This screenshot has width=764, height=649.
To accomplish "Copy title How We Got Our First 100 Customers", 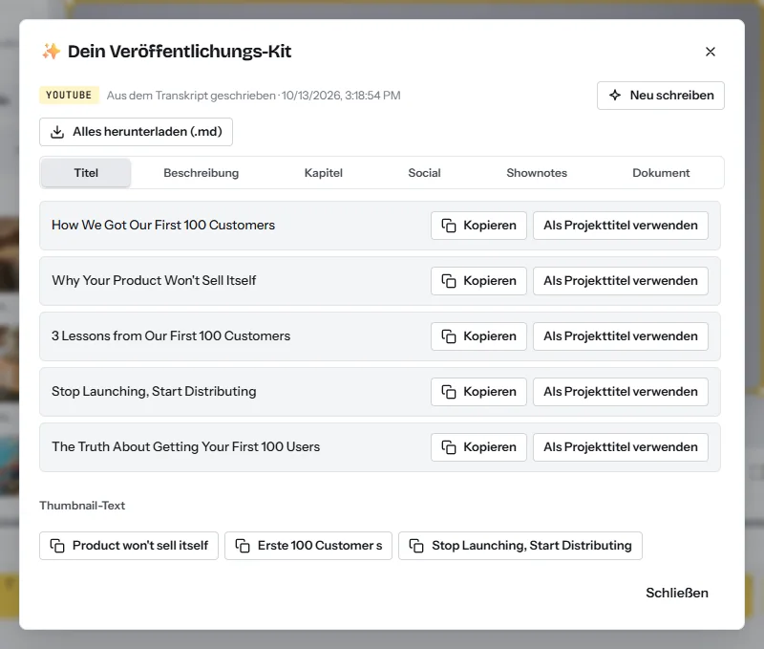I will [x=478, y=226].
